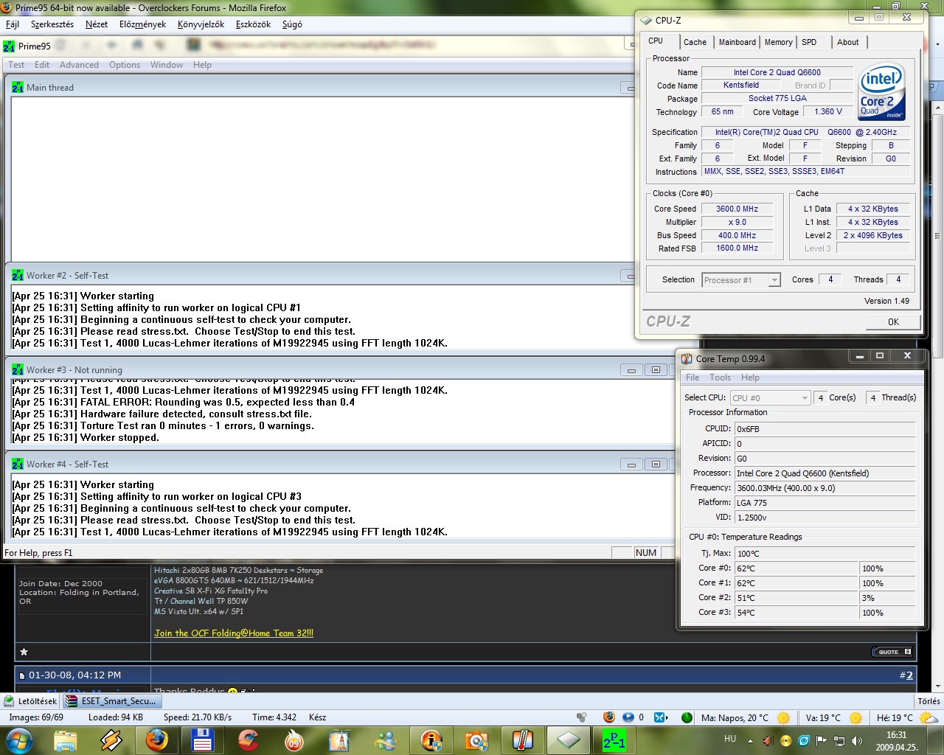Image resolution: width=944 pixels, height=755 pixels.
Task: Click the Törlés button in downloads bar
Action: pyautogui.click(x=929, y=701)
